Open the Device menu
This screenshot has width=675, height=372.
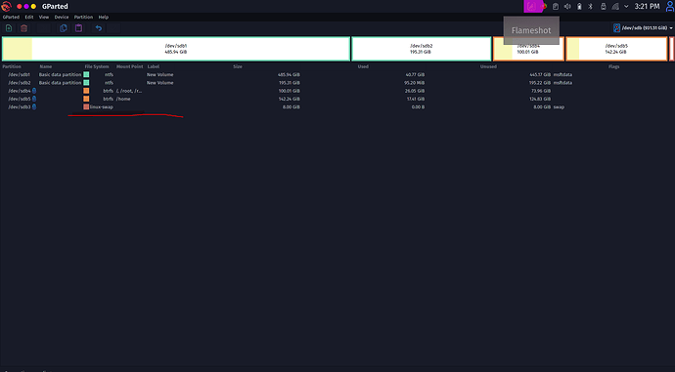pos(62,18)
